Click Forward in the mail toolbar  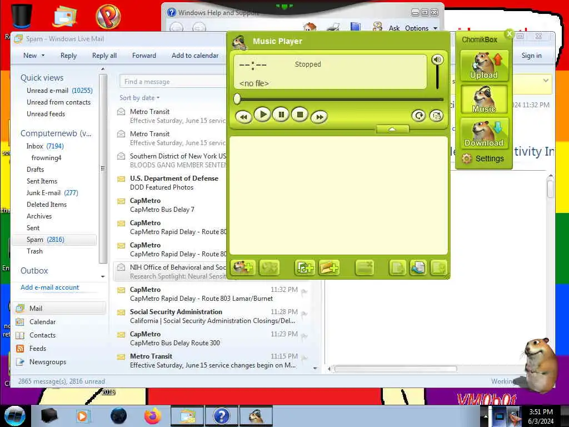(x=144, y=56)
